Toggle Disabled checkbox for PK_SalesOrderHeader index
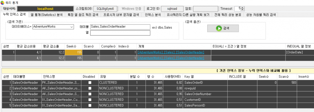Viewport: 314px width, 112px height. pyautogui.click(x=90, y=83)
